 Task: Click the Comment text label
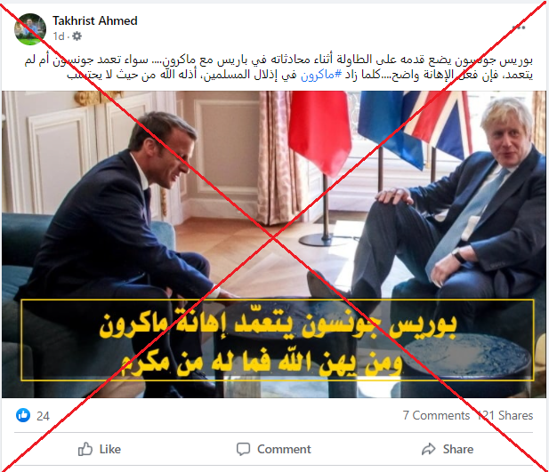pos(284,449)
